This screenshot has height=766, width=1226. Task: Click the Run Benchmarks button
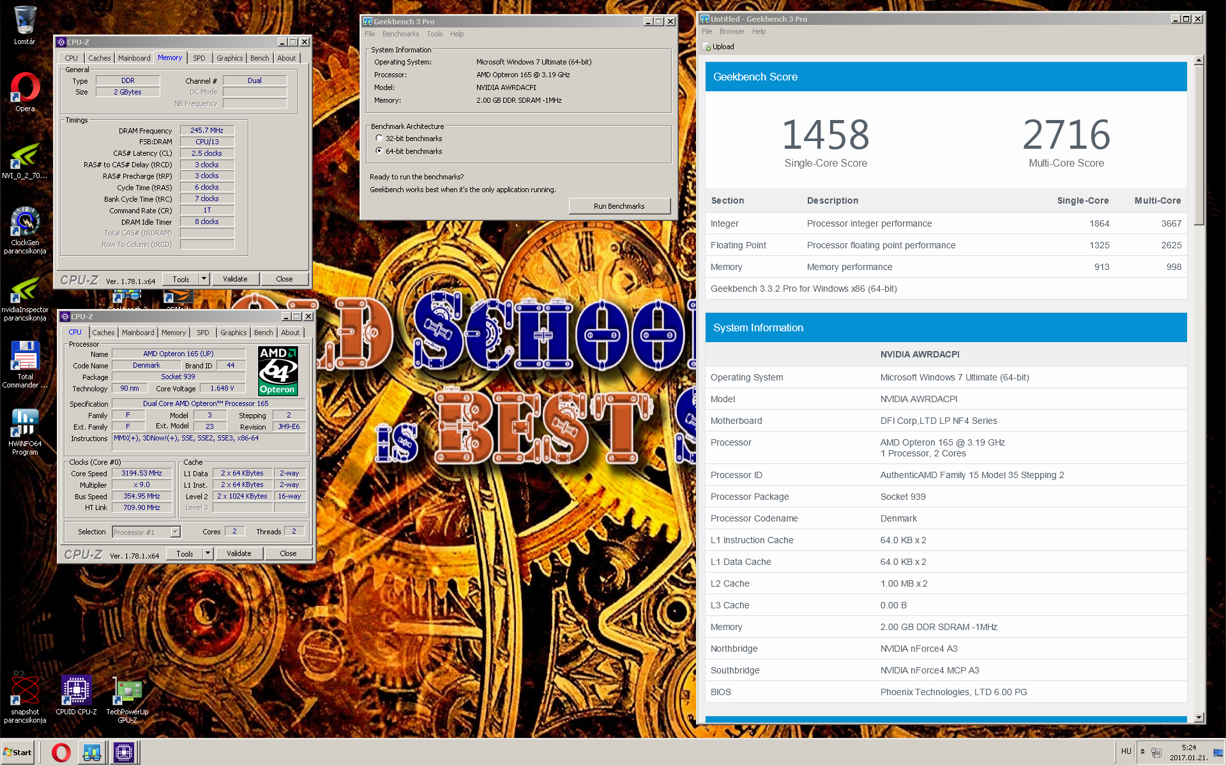619,206
